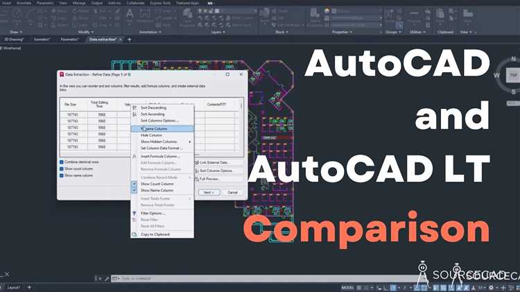
Task: Open Sort Columns Options menu entry
Action: [x=162, y=121]
